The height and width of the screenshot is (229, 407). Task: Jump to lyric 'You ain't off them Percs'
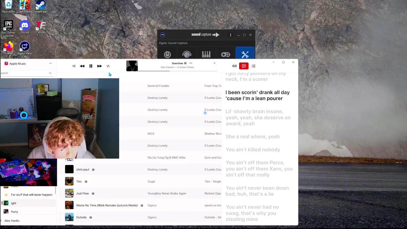(x=259, y=169)
